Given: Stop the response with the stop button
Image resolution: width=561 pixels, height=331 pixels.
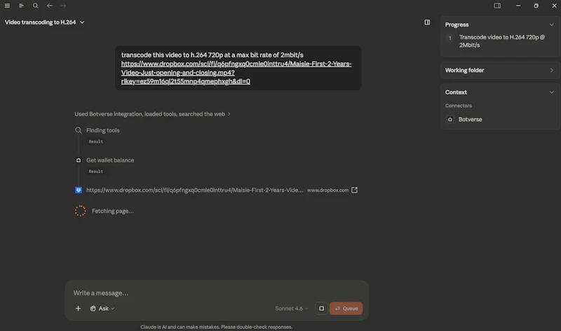Looking at the screenshot, I should pyautogui.click(x=321, y=309).
